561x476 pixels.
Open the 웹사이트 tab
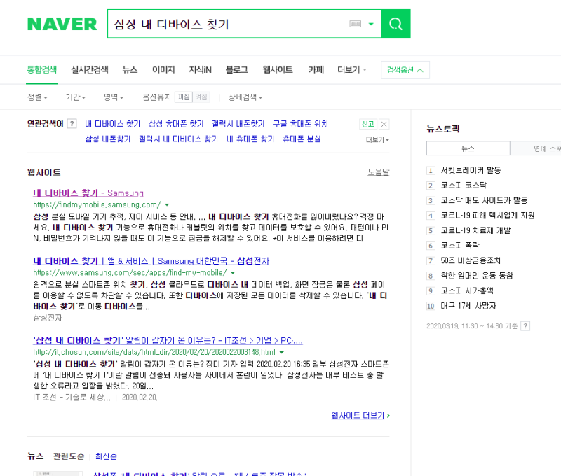[278, 69]
